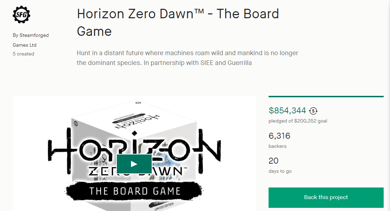This screenshot has width=390, height=211.
Task: Click the "pledged of $200,352 goal" text
Action: (x=298, y=121)
